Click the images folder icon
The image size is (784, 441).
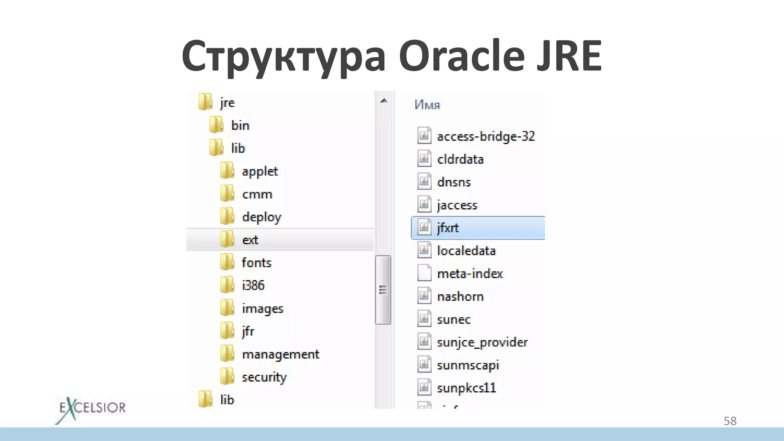click(227, 308)
